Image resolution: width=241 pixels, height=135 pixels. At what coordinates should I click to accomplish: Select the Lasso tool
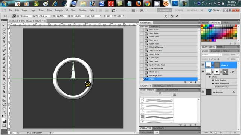[4, 33]
